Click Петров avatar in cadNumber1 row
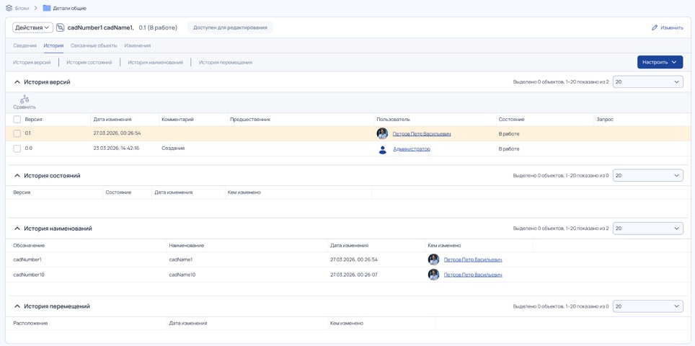 [433, 259]
